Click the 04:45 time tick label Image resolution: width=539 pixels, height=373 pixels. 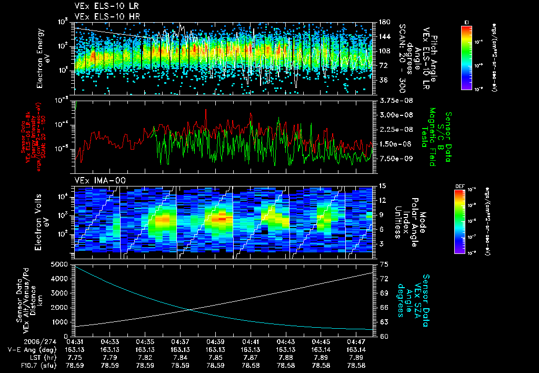click(x=321, y=343)
